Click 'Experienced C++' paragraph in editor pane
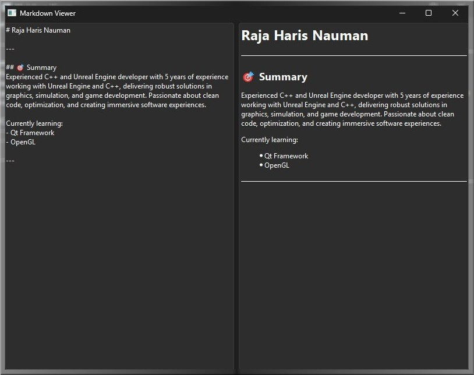The height and width of the screenshot is (375, 474). tap(117, 91)
